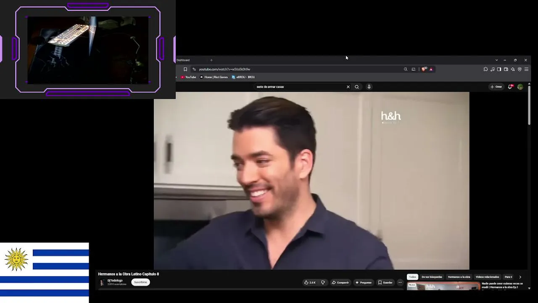Click the "2,83 K suscriptores" subscriber count

tap(117, 284)
